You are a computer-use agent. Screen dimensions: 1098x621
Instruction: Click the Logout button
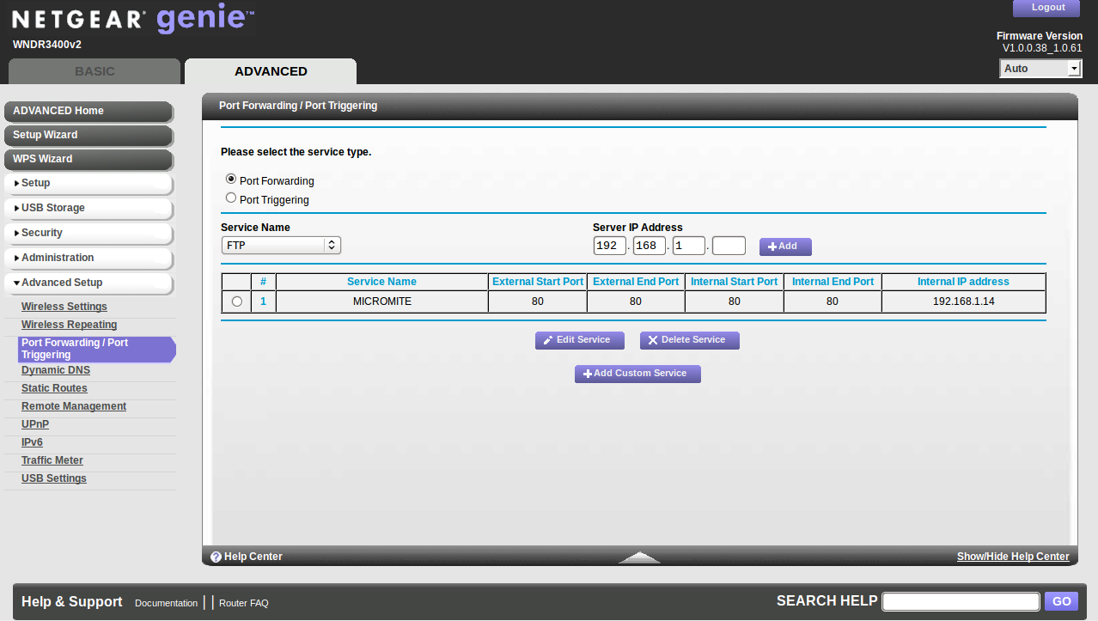click(x=1046, y=8)
